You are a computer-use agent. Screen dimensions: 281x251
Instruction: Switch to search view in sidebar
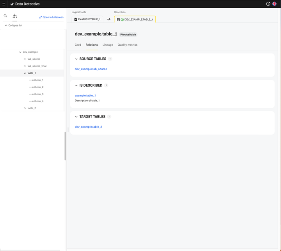click(x=5, y=16)
